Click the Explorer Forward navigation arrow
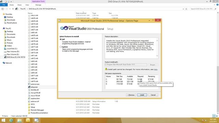 [7, 9]
